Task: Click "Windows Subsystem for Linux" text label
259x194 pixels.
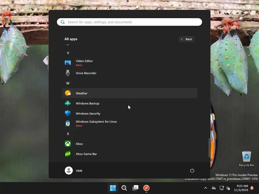Action: pyautogui.click(x=96, y=122)
